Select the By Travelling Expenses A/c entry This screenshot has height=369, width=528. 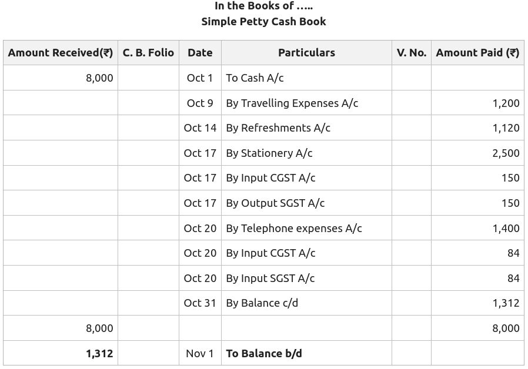(292, 103)
